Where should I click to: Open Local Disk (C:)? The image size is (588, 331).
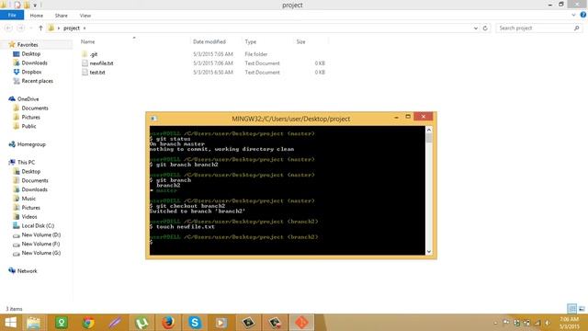point(38,225)
